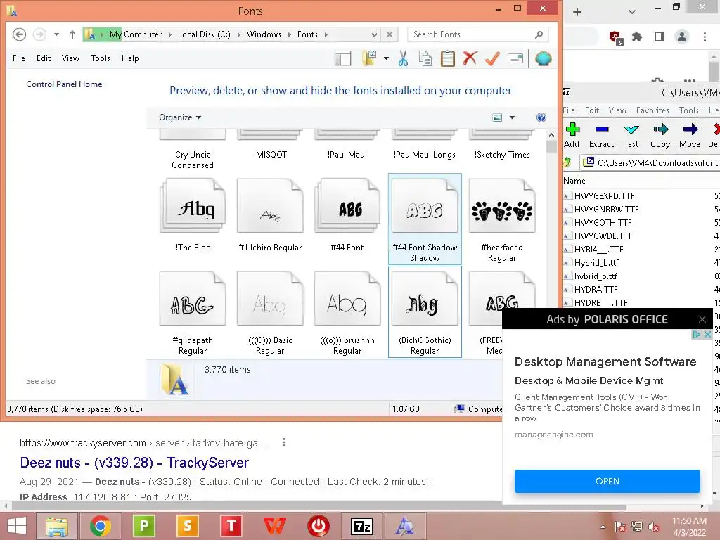
Task: Open the Control Panel Home link
Action: click(64, 84)
